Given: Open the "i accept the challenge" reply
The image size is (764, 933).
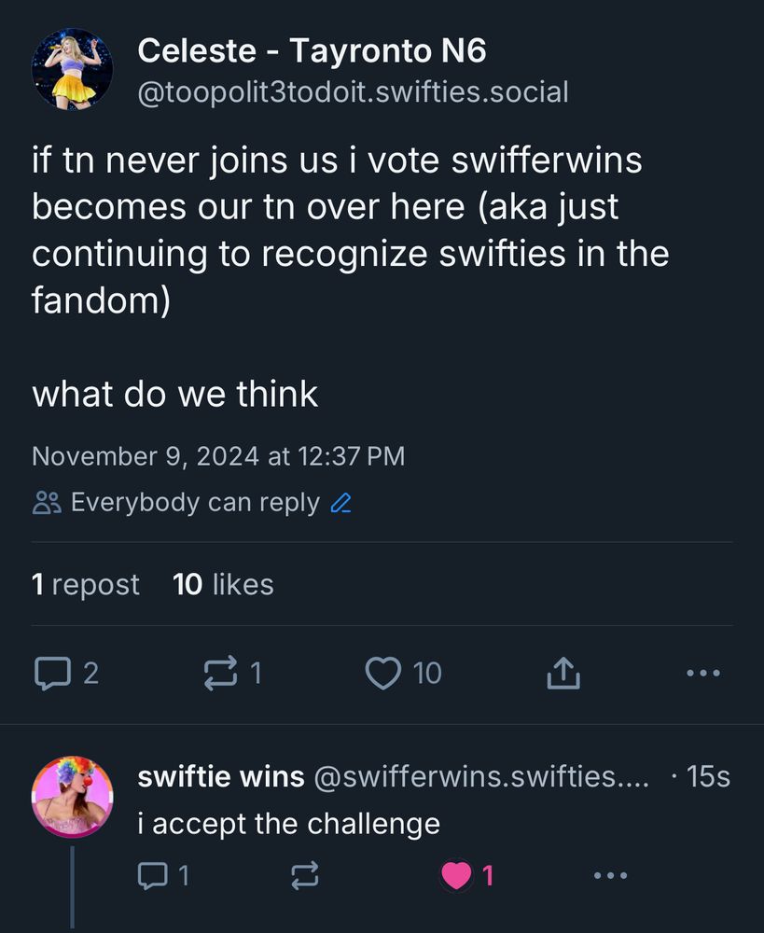Looking at the screenshot, I should (x=288, y=824).
